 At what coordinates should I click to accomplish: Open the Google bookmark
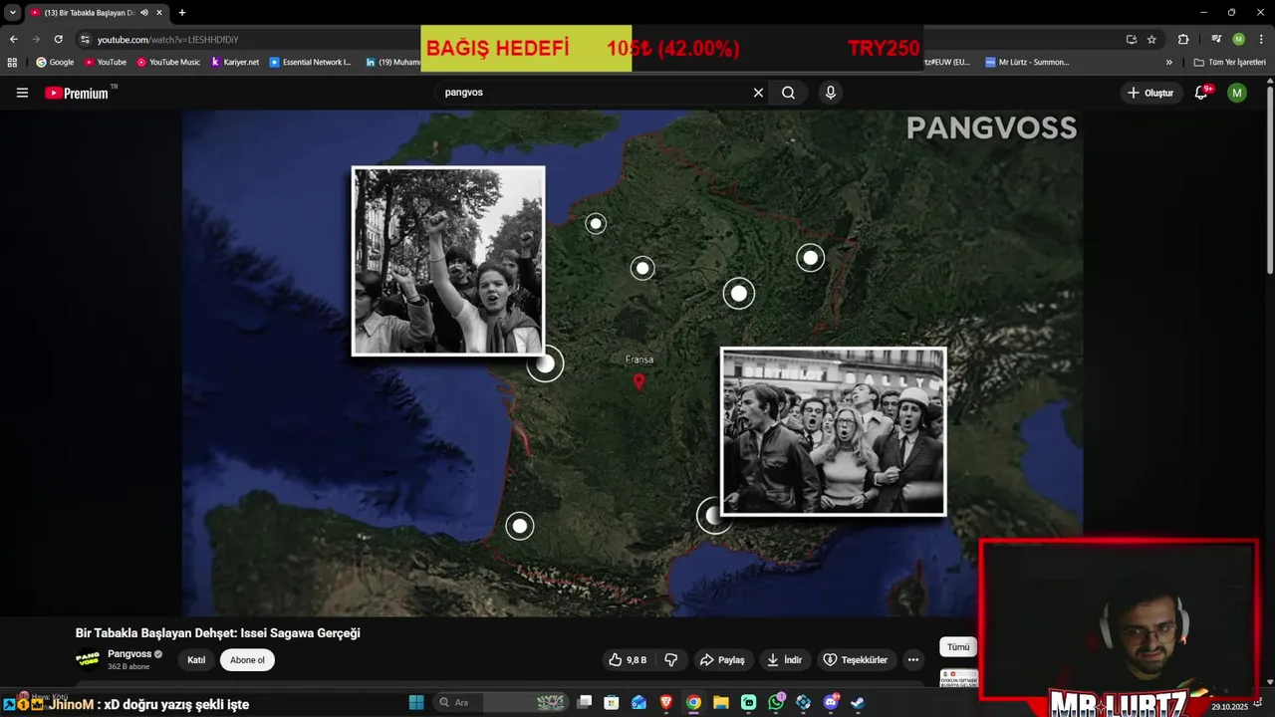point(55,62)
